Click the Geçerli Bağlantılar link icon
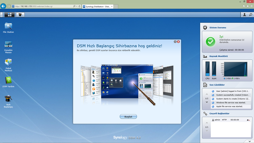 tap(205, 113)
